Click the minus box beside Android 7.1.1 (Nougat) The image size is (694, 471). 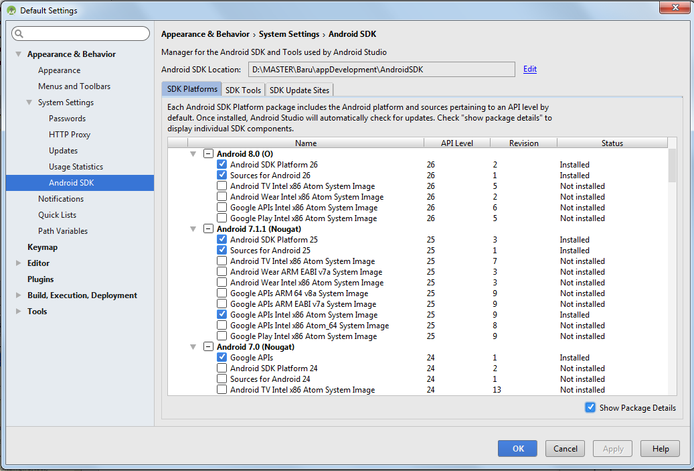click(x=208, y=229)
